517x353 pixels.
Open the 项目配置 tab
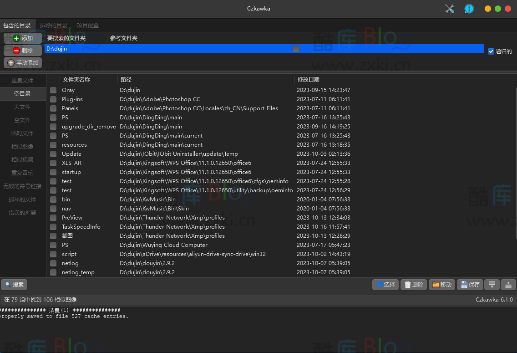coord(87,26)
